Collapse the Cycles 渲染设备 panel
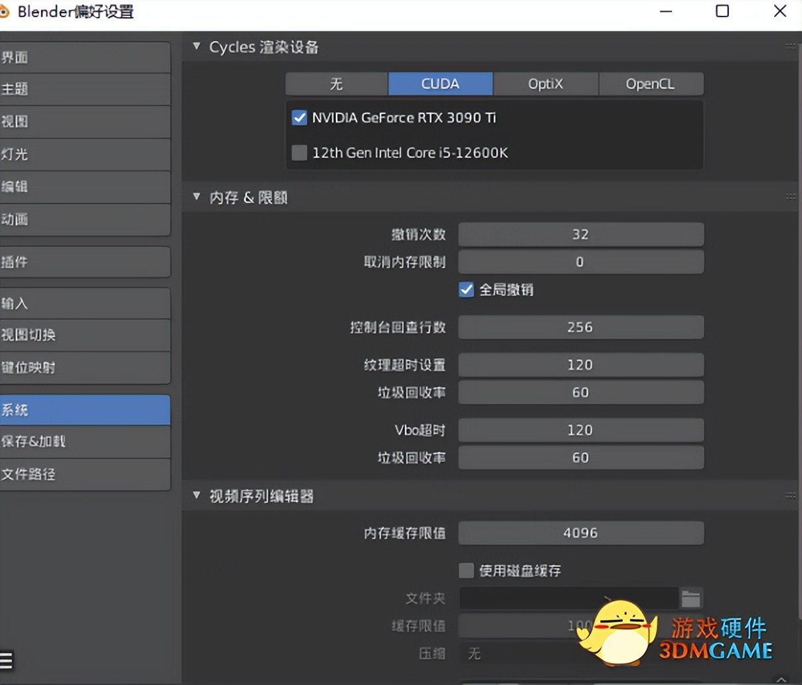 pyautogui.click(x=197, y=46)
